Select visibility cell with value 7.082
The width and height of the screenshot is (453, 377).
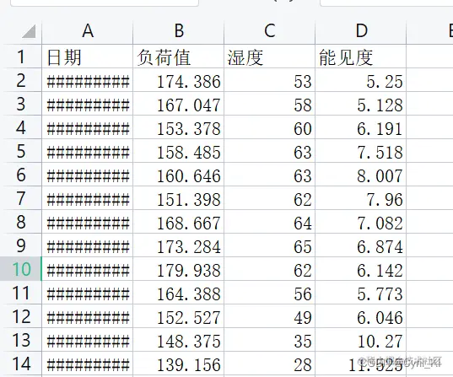(360, 222)
